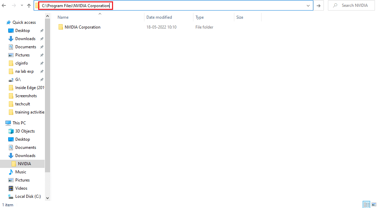Open Quick access in the sidebar
378x208 pixels.
tap(24, 22)
